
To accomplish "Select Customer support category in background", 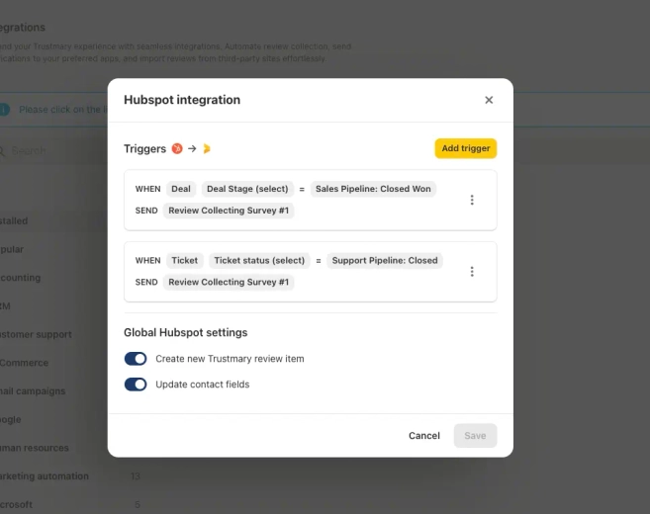I will click(x=36, y=334).
